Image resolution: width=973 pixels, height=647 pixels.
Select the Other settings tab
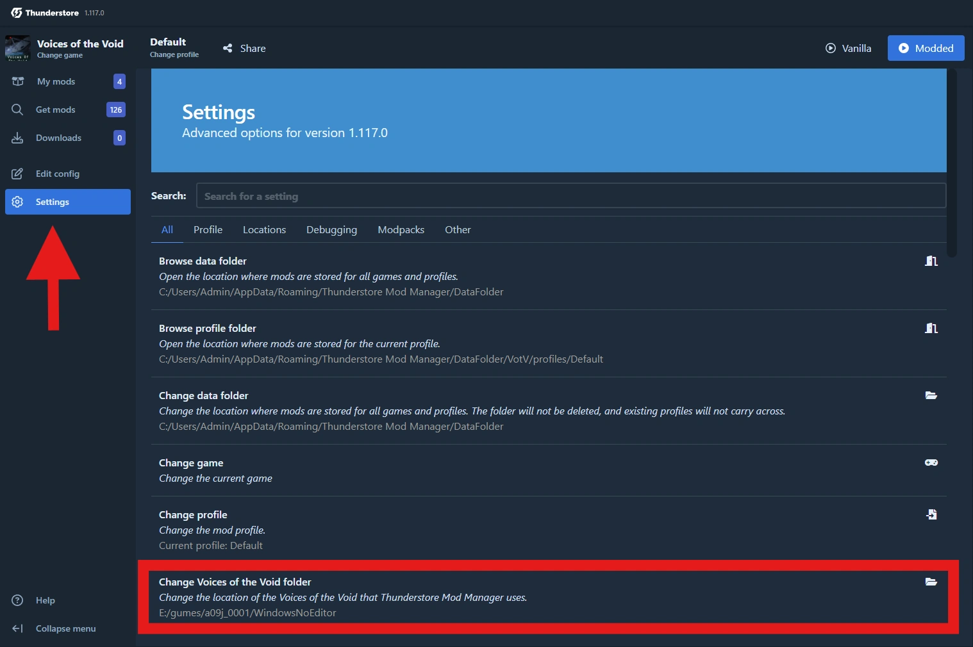point(458,230)
